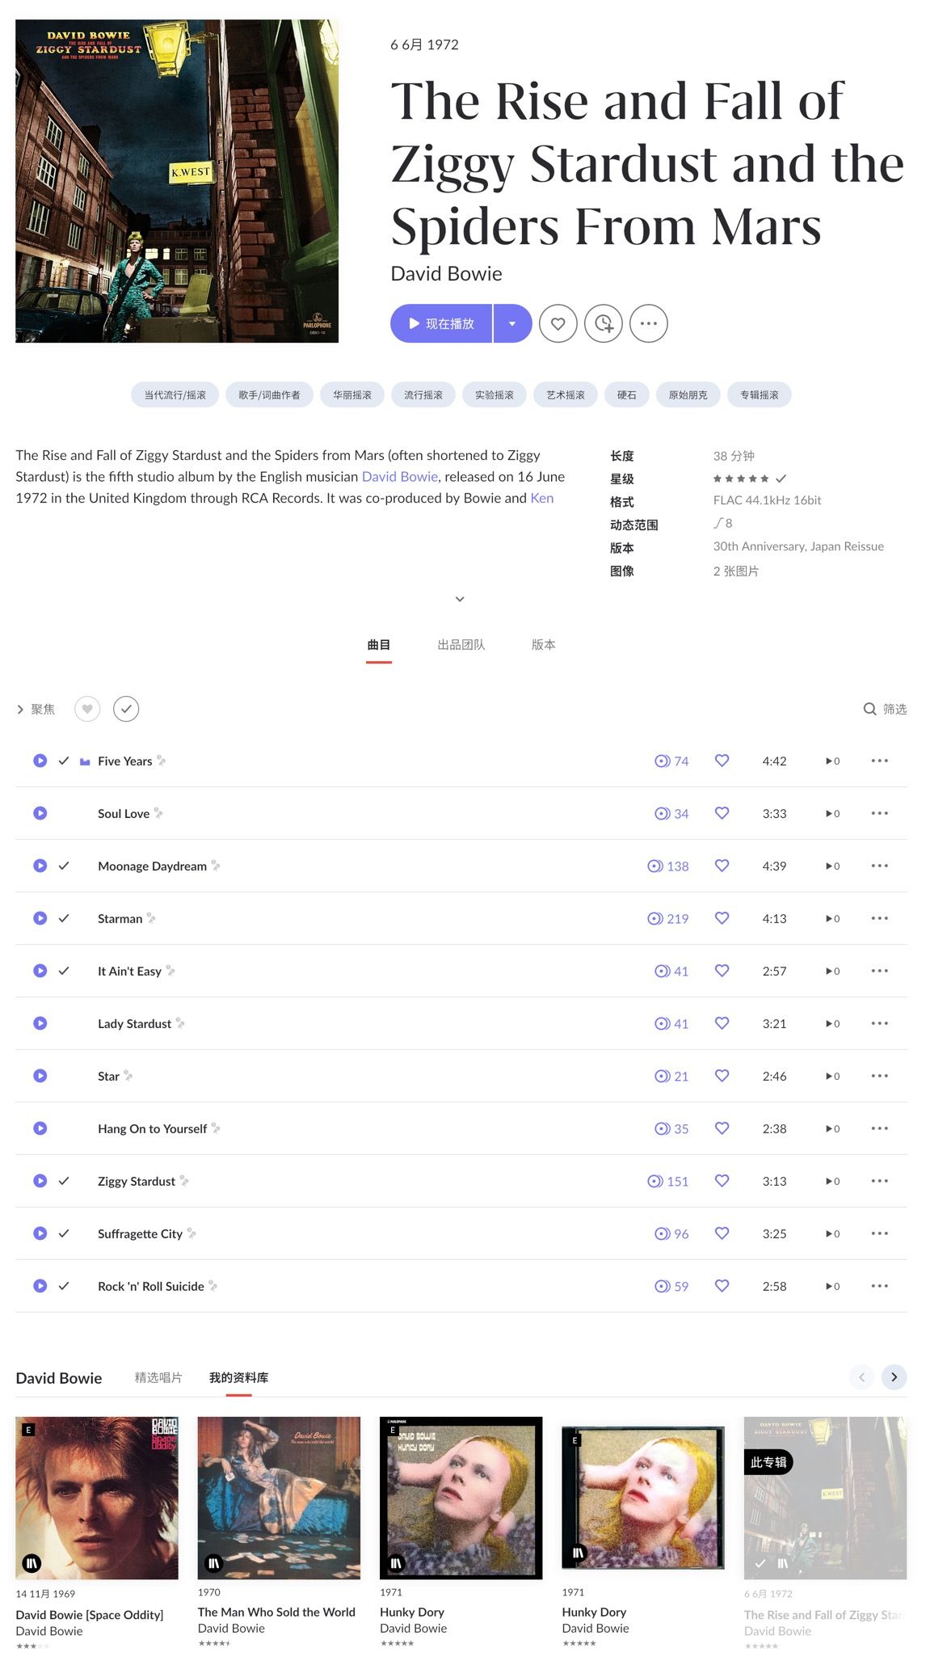Select the 原始朋克 genre tag
The image size is (926, 1661).
pos(688,394)
